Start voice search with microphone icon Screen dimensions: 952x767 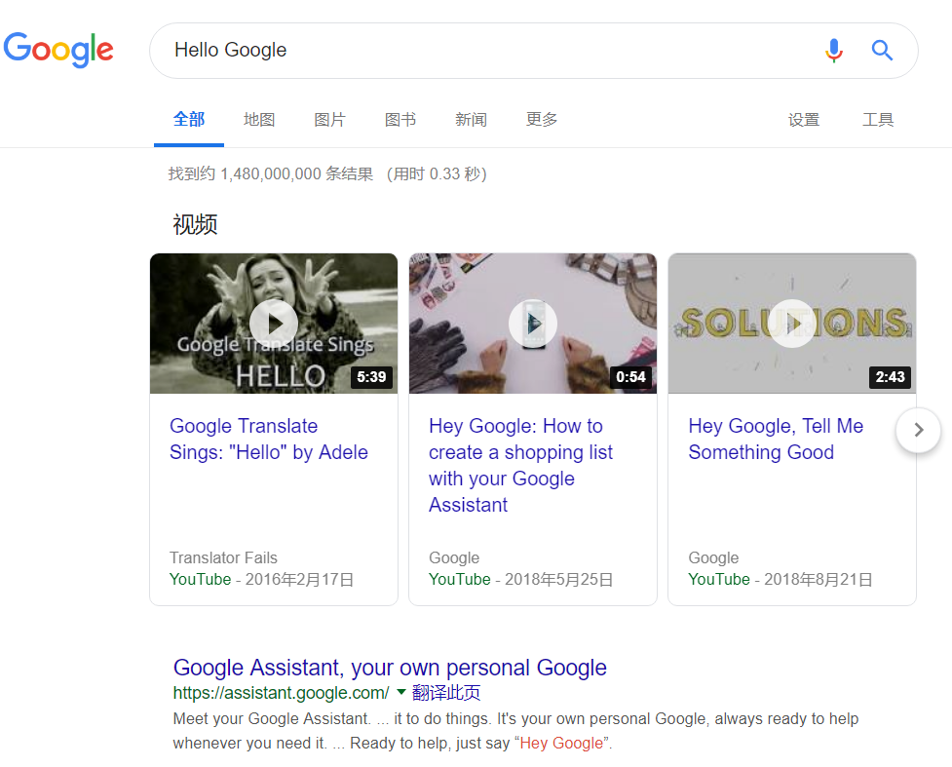click(x=833, y=51)
